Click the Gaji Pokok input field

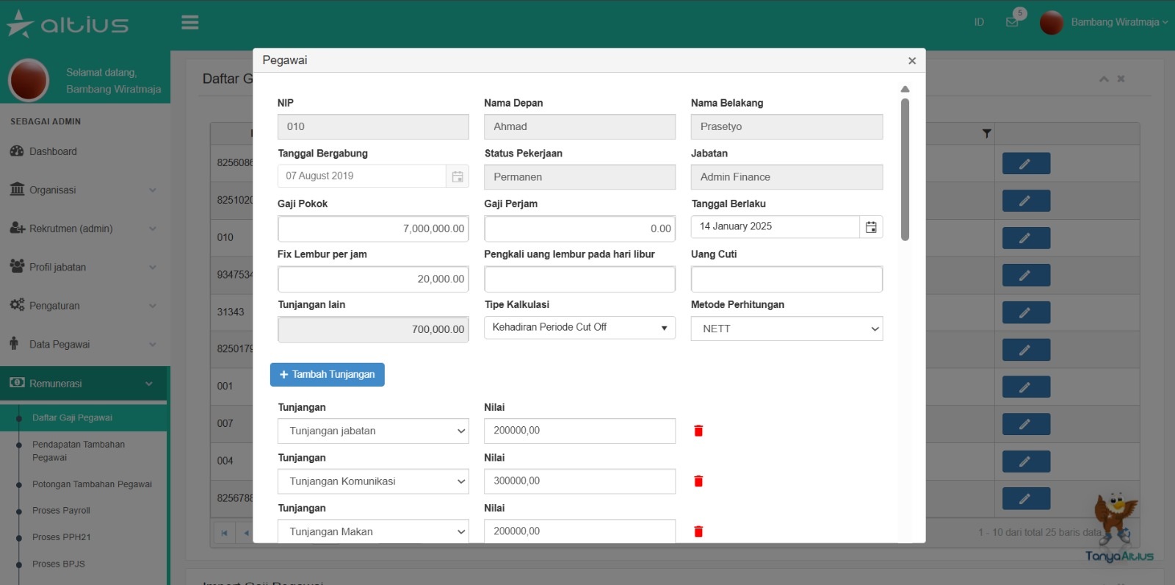point(373,229)
